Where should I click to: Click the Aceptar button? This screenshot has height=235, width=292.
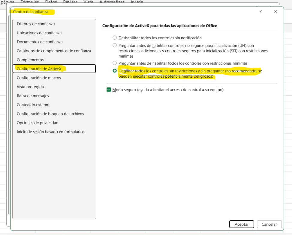[242, 224]
